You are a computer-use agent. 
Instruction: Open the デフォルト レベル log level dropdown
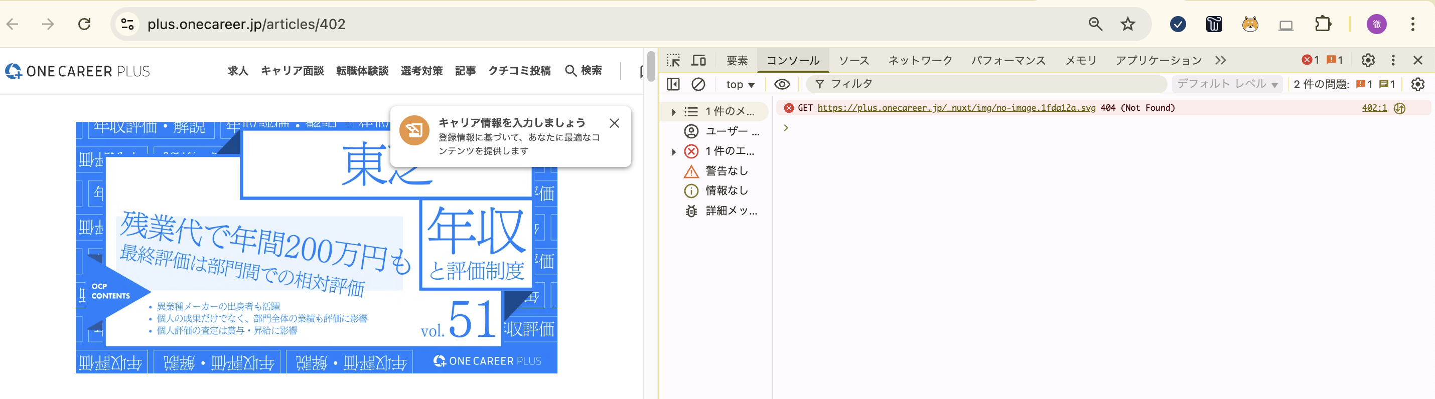coord(1227,84)
